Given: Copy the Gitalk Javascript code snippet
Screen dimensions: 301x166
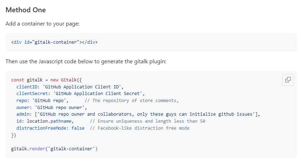Looking at the screenshot, I should 288,80.
